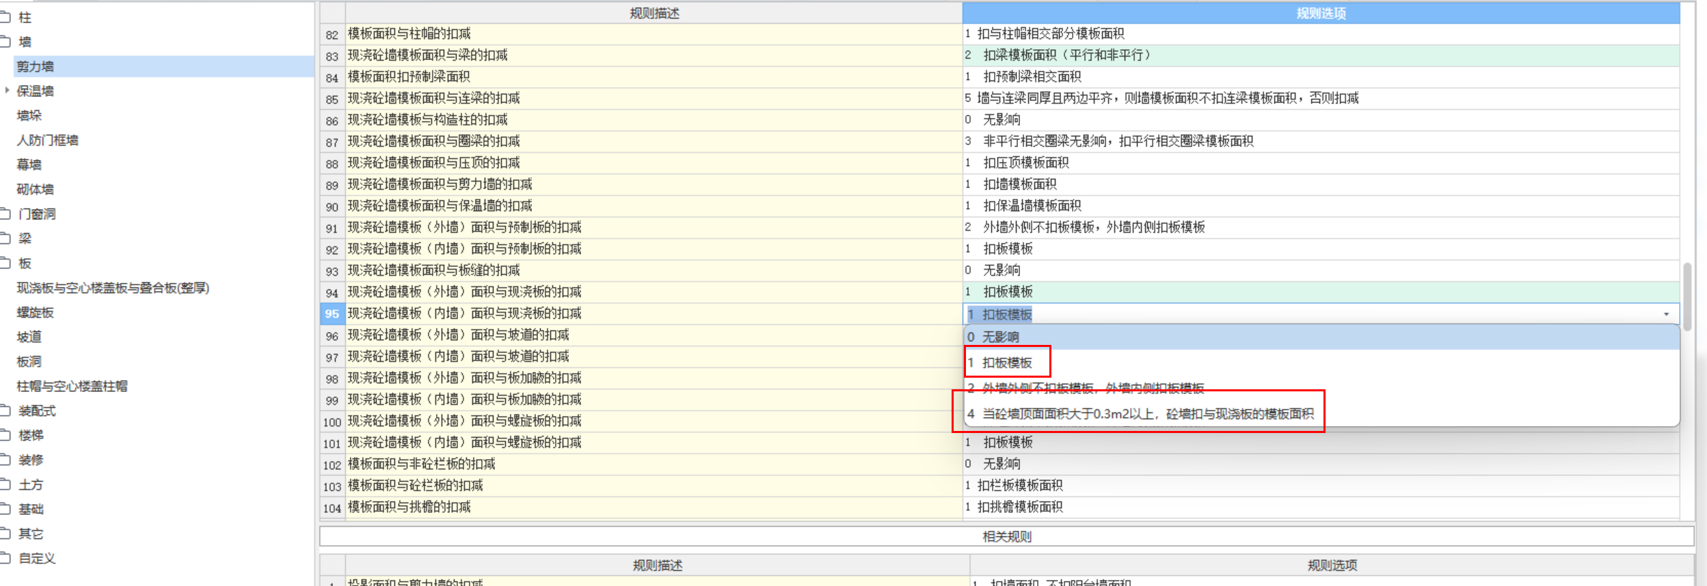Select row 86 现浇砼墙模板与构造柱的扣减
Screen dimensions: 1707x586
[654, 120]
